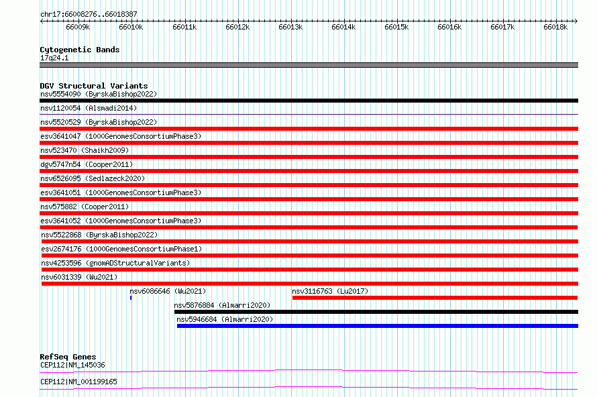Select the red nsv6031339 variant bar
Image resolution: width=597 pixels, height=397 pixels.
tap(310, 284)
